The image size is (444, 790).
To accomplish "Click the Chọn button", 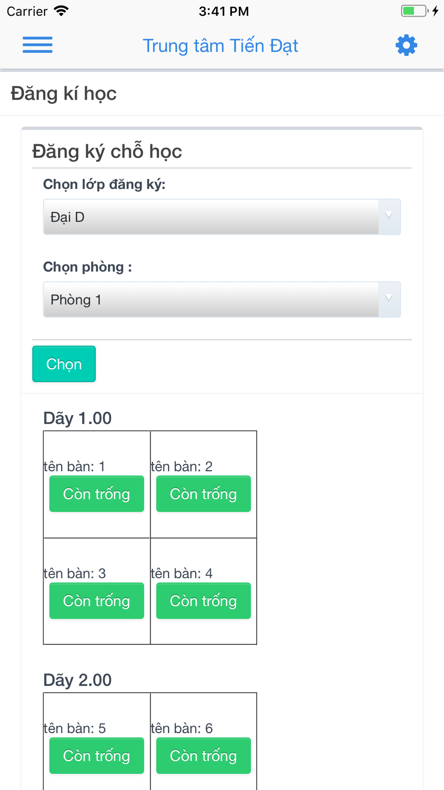I will (x=64, y=364).
